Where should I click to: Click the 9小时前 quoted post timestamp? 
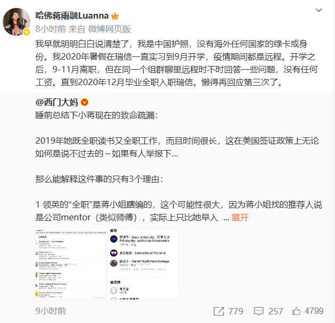click(x=51, y=311)
